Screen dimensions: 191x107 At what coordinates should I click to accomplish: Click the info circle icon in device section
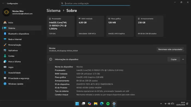coord(51,59)
